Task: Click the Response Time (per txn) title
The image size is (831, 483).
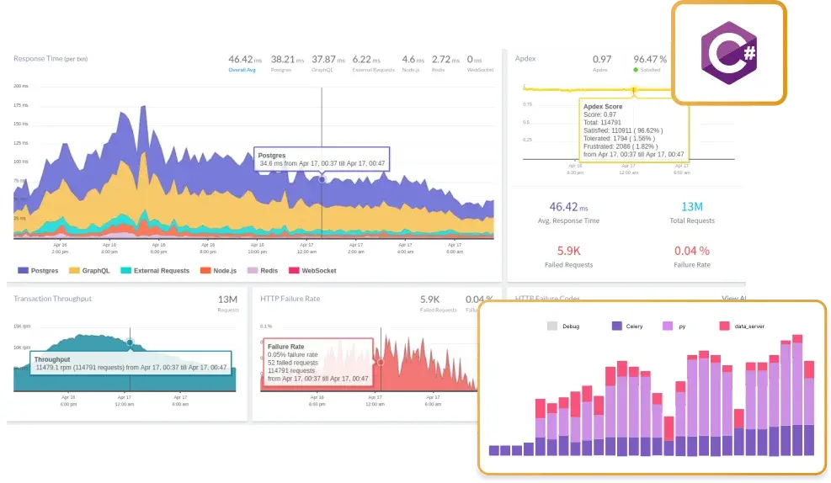Action: click(51, 59)
